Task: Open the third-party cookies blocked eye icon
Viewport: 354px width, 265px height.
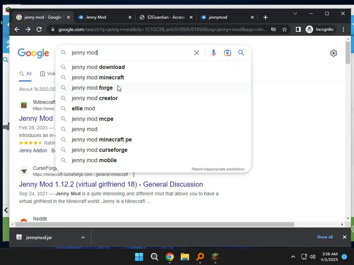Action: coord(273,29)
